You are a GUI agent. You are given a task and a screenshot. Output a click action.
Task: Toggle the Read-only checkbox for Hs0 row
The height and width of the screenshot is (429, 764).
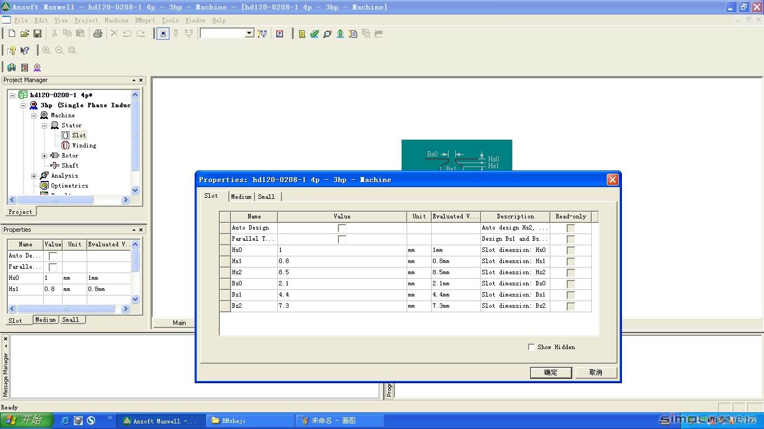pyautogui.click(x=570, y=250)
